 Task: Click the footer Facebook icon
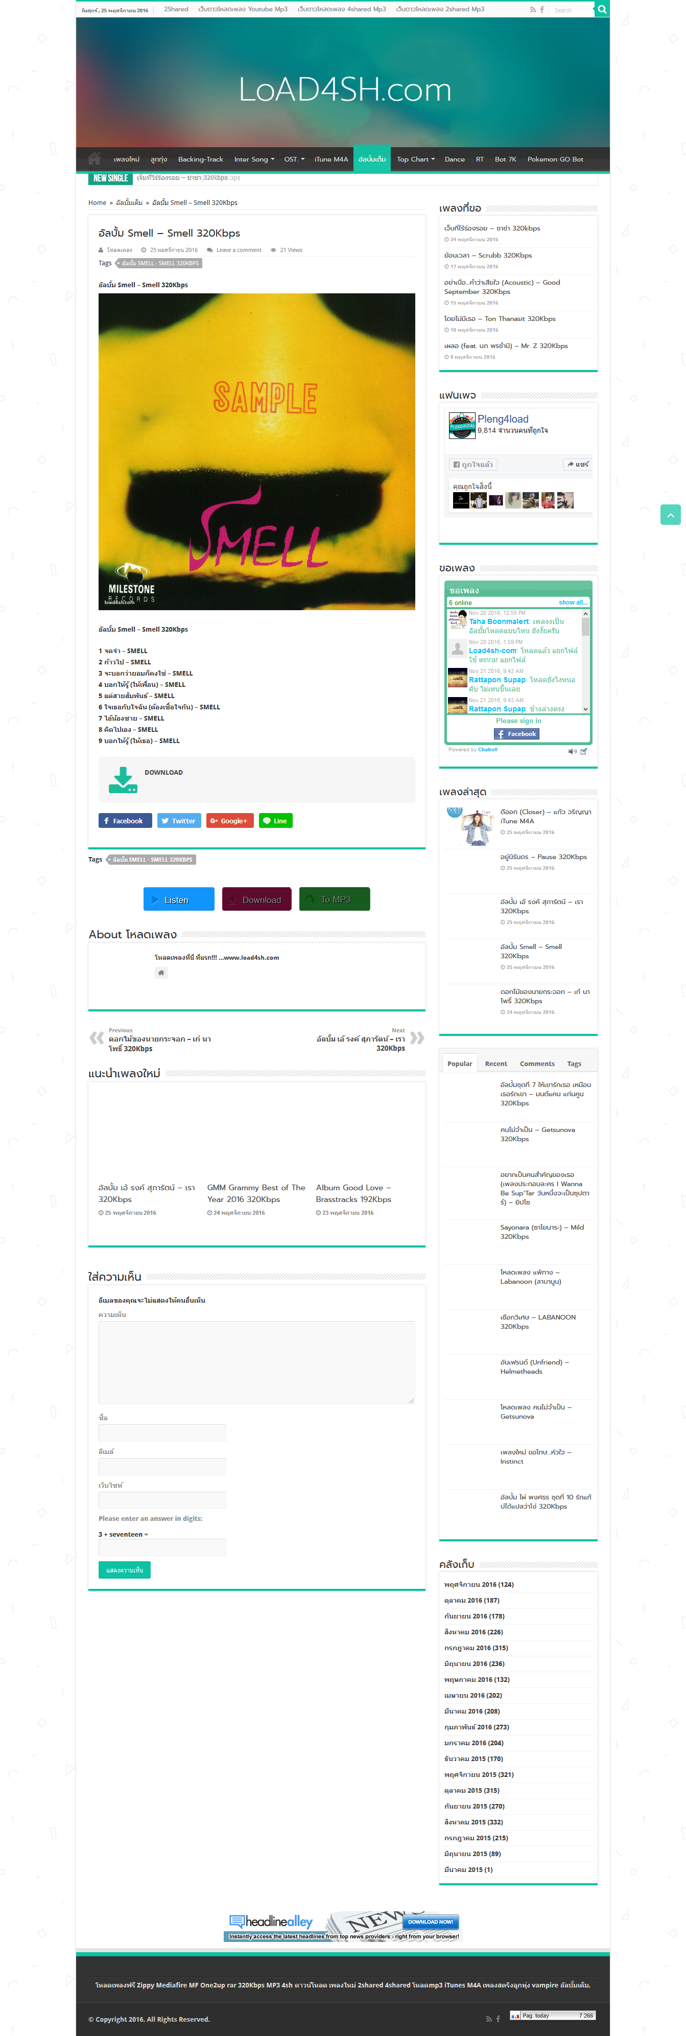[x=498, y=2019]
